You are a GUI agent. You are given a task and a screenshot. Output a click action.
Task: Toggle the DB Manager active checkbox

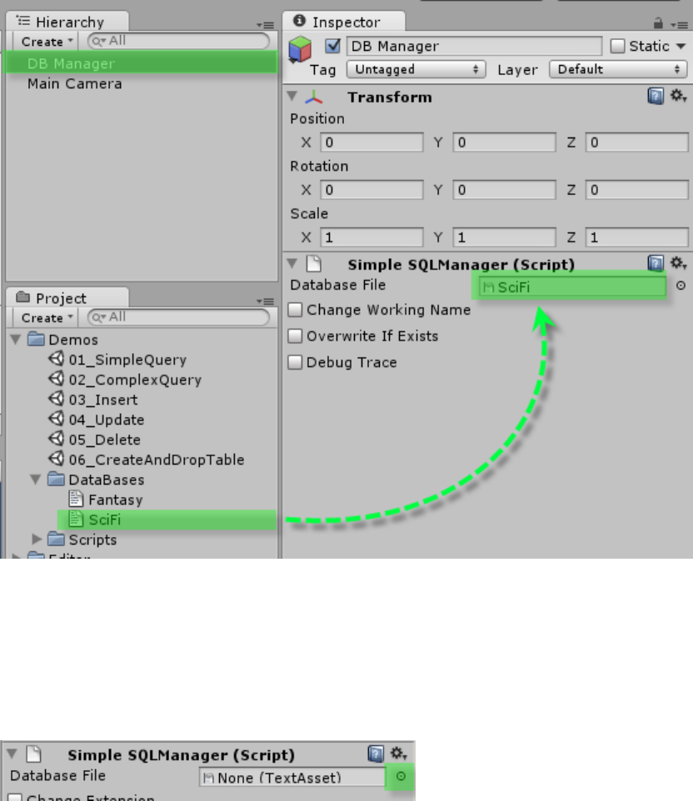click(332, 46)
